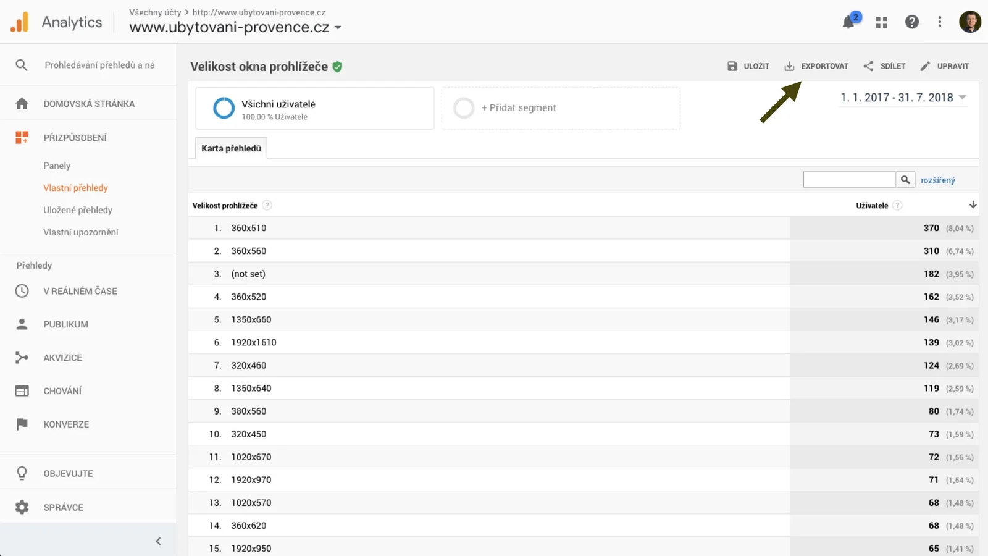Switch to the Karta přehledů tab
This screenshot has height=556, width=988.
(230, 148)
